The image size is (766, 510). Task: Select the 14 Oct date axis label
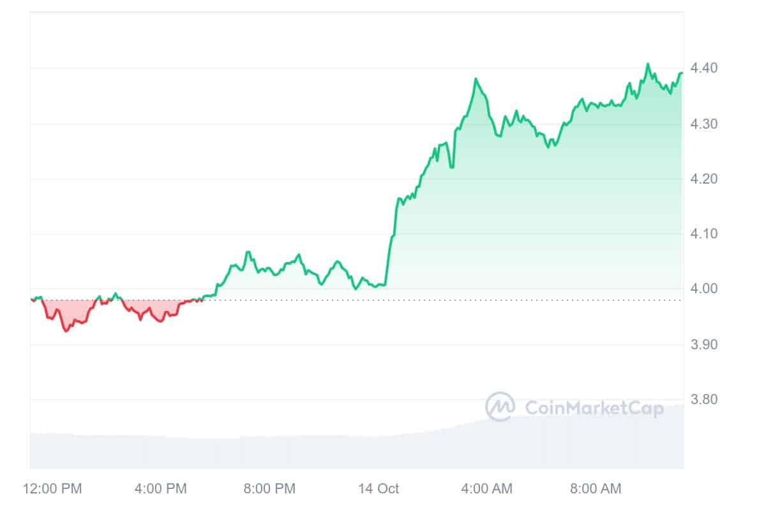(379, 489)
